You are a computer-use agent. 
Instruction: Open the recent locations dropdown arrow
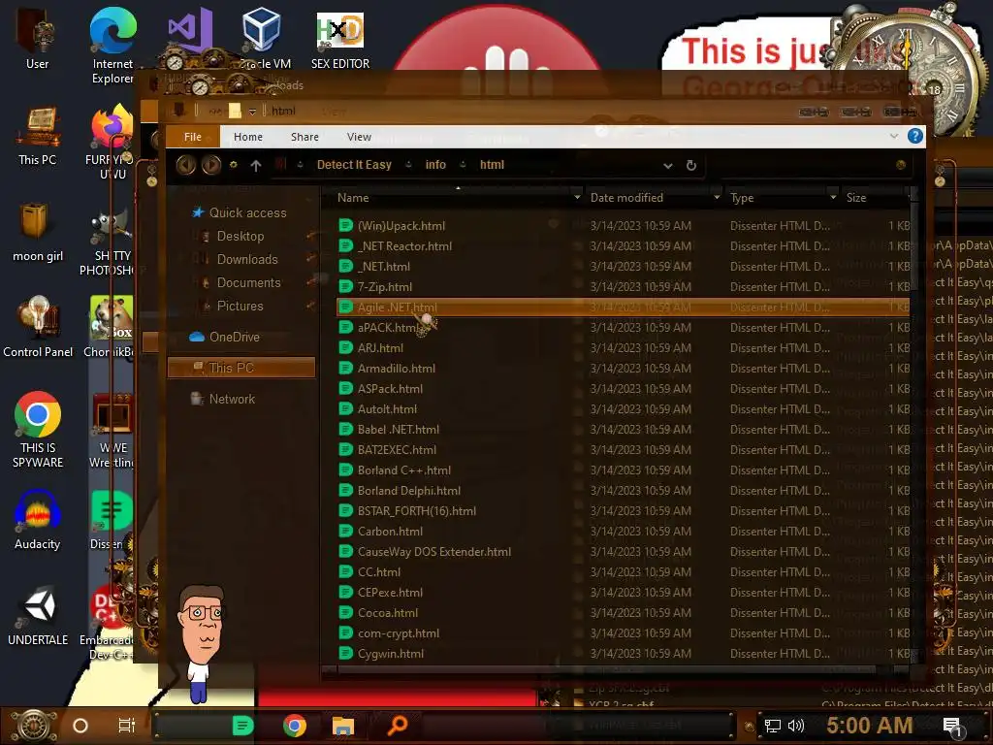coord(233,165)
